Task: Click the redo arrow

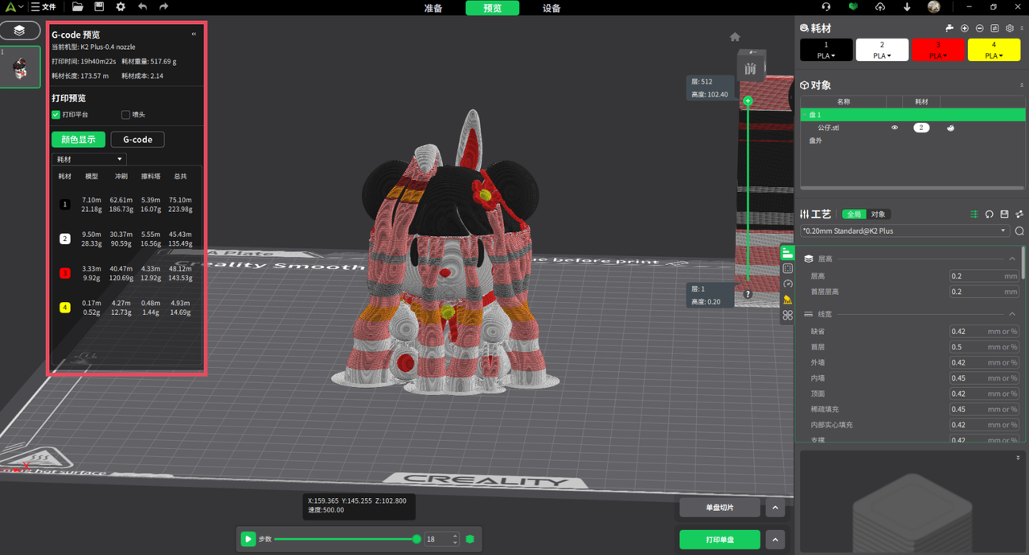Action: (164, 6)
